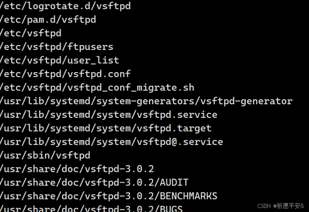Click the vsftpd-3.0.2/BUGS path line
309x212 pixels.
coord(91,208)
